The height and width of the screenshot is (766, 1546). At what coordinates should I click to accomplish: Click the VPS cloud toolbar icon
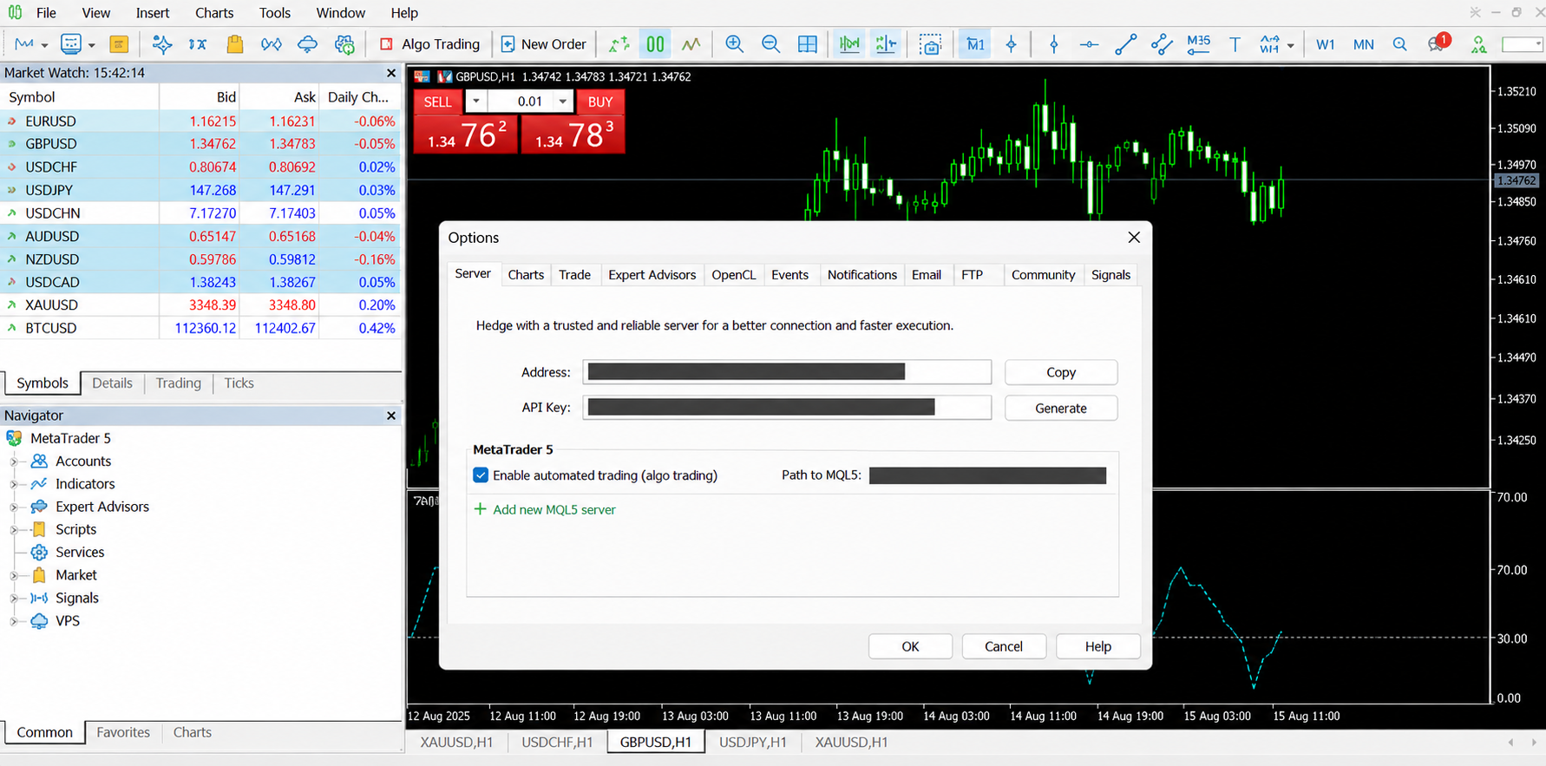click(x=307, y=44)
